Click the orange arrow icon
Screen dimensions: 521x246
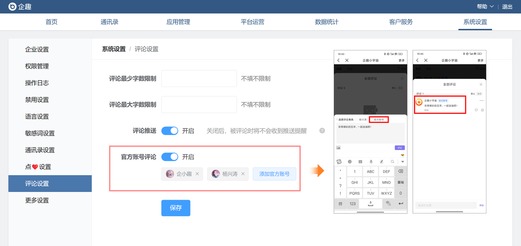[x=317, y=170]
